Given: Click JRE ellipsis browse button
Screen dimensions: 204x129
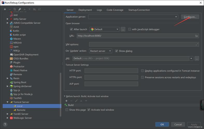Looking at the screenshot, I should pyautogui.click(x=197, y=58).
